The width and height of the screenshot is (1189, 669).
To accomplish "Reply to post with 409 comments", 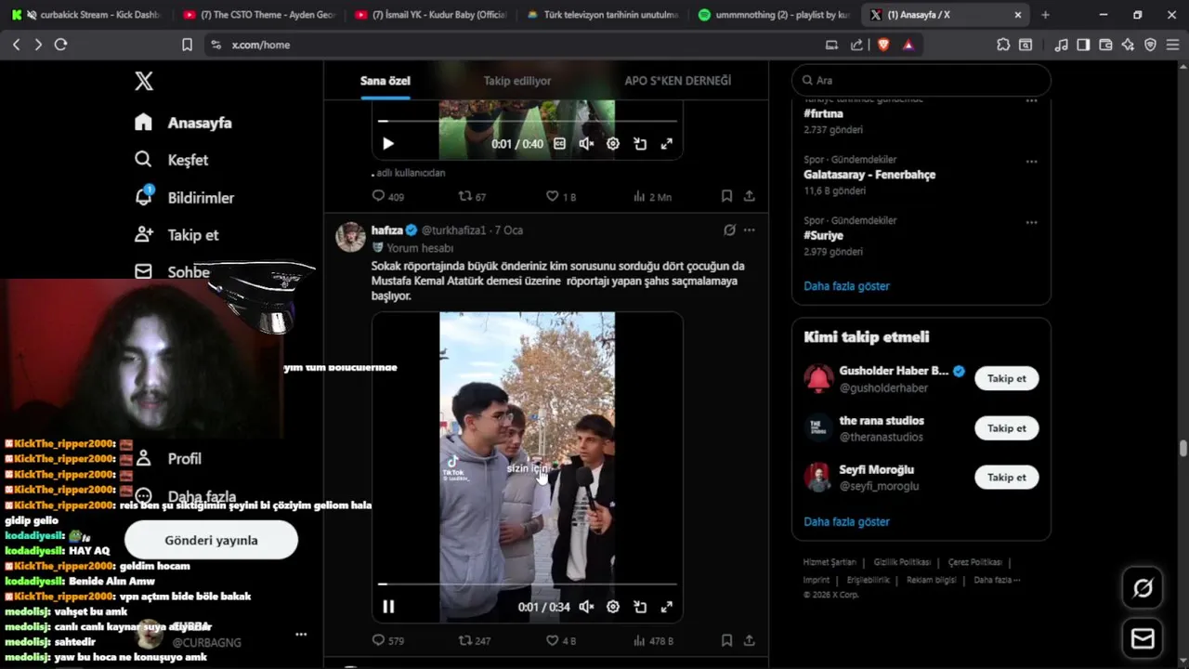I will [387, 196].
